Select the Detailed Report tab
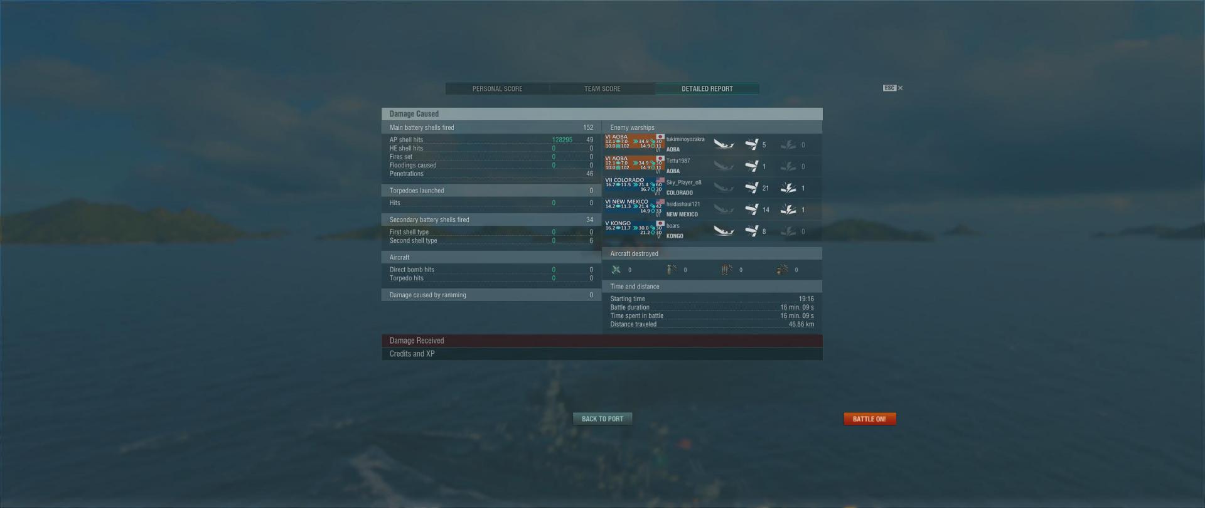This screenshot has width=1205, height=508. [707, 88]
